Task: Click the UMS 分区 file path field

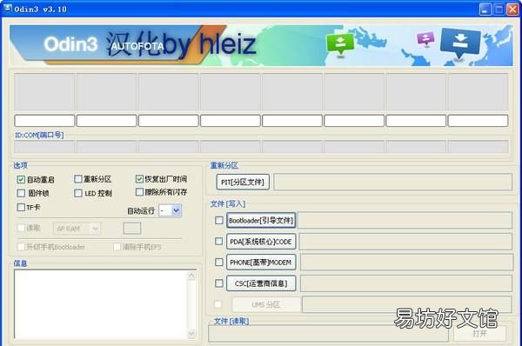Action: pyautogui.click(x=407, y=304)
